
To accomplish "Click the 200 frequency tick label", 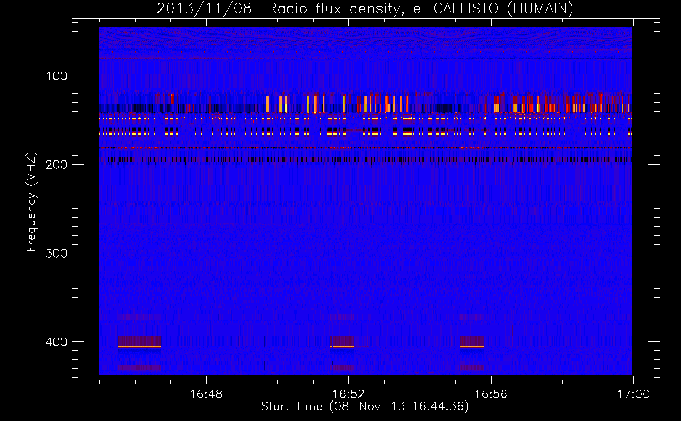I will tap(56, 165).
